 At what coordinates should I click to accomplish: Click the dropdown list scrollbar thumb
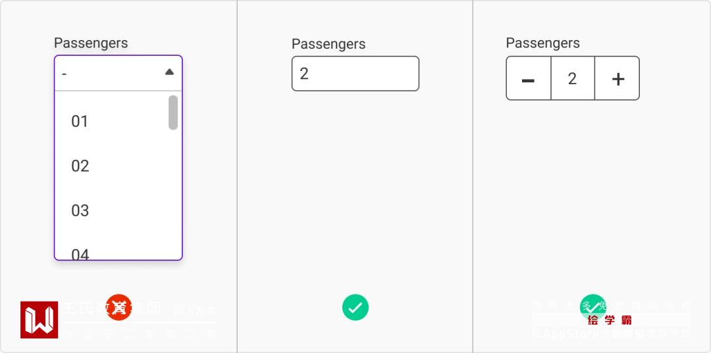click(x=173, y=112)
